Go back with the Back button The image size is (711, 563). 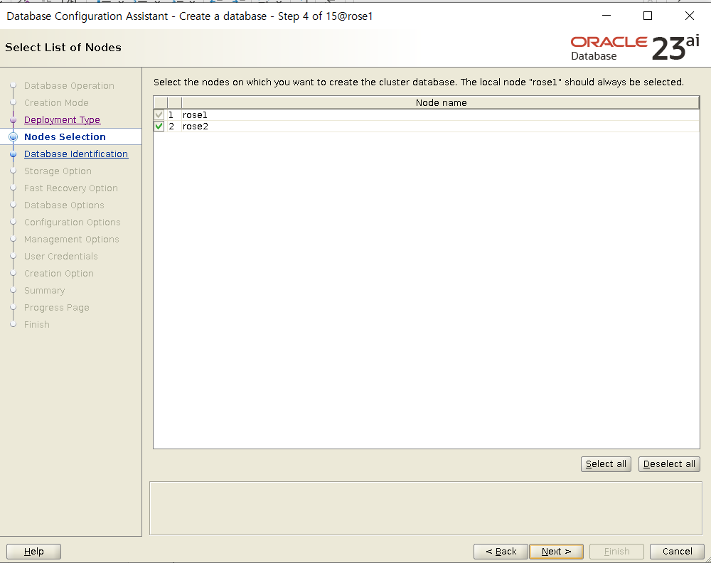[501, 551]
